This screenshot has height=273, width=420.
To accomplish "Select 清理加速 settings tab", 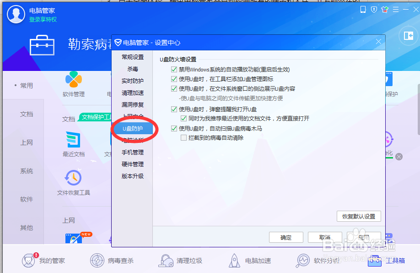I will (133, 93).
